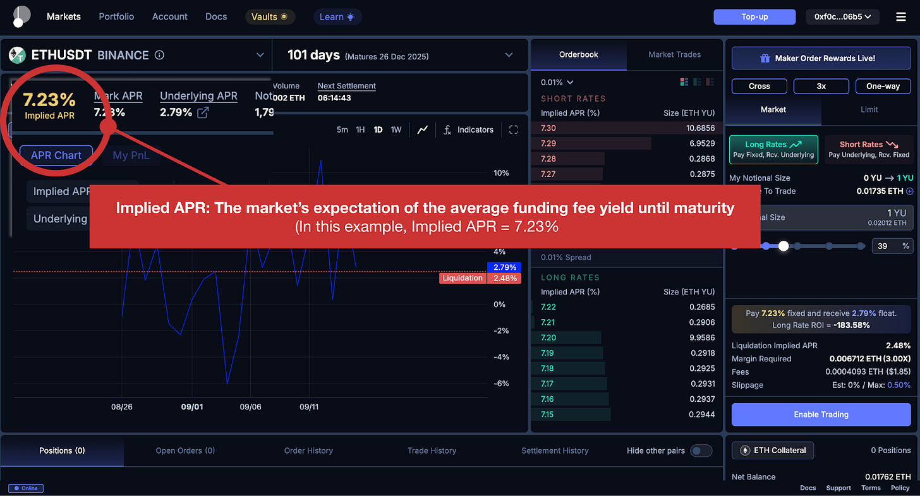Viewport: 920px width, 496px height.
Task: Open the hamburger menu icon
Action: pyautogui.click(x=901, y=17)
